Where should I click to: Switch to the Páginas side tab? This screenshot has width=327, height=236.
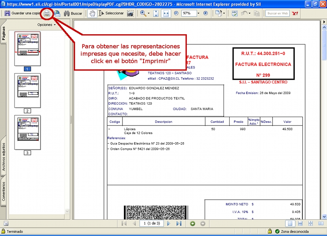coord(4,33)
